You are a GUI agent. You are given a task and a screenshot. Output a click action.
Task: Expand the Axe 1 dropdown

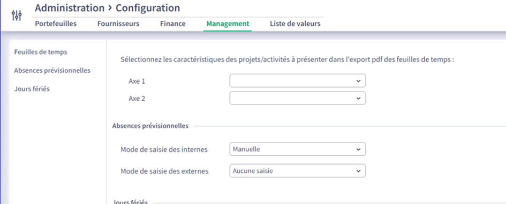[x=298, y=81]
